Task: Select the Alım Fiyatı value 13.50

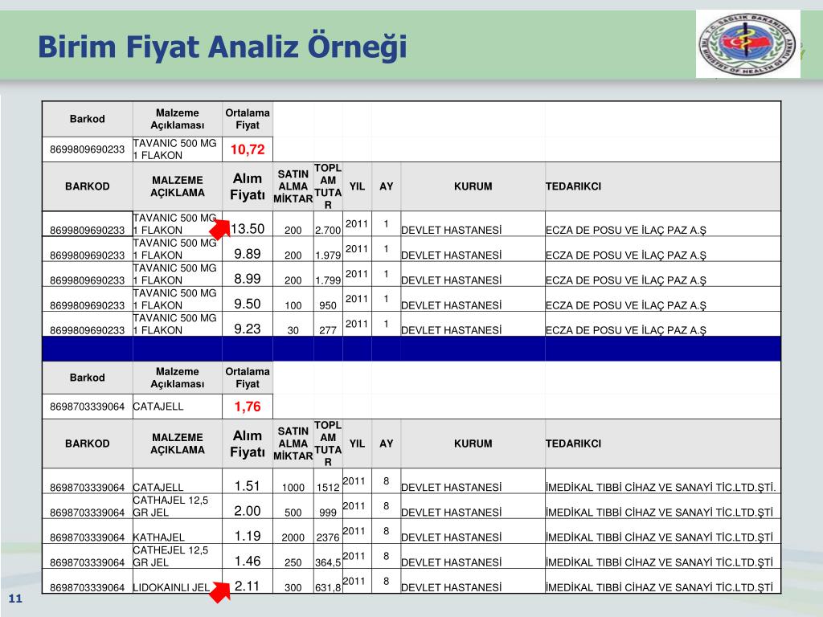Action: (248, 229)
